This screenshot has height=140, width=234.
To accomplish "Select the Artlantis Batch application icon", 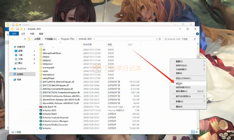I will click(41, 114).
